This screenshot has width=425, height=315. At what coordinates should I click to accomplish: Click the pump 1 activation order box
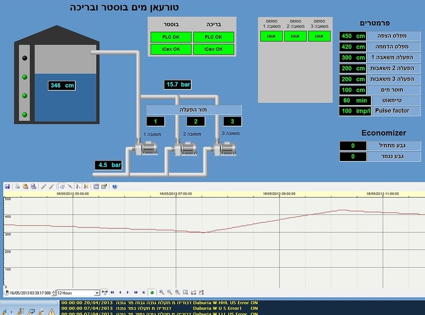coord(155,122)
